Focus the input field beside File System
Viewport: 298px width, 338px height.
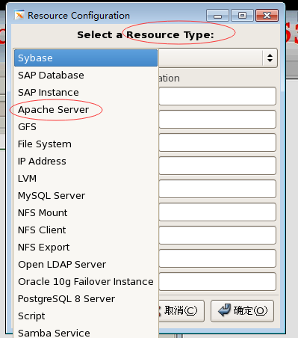(217, 142)
